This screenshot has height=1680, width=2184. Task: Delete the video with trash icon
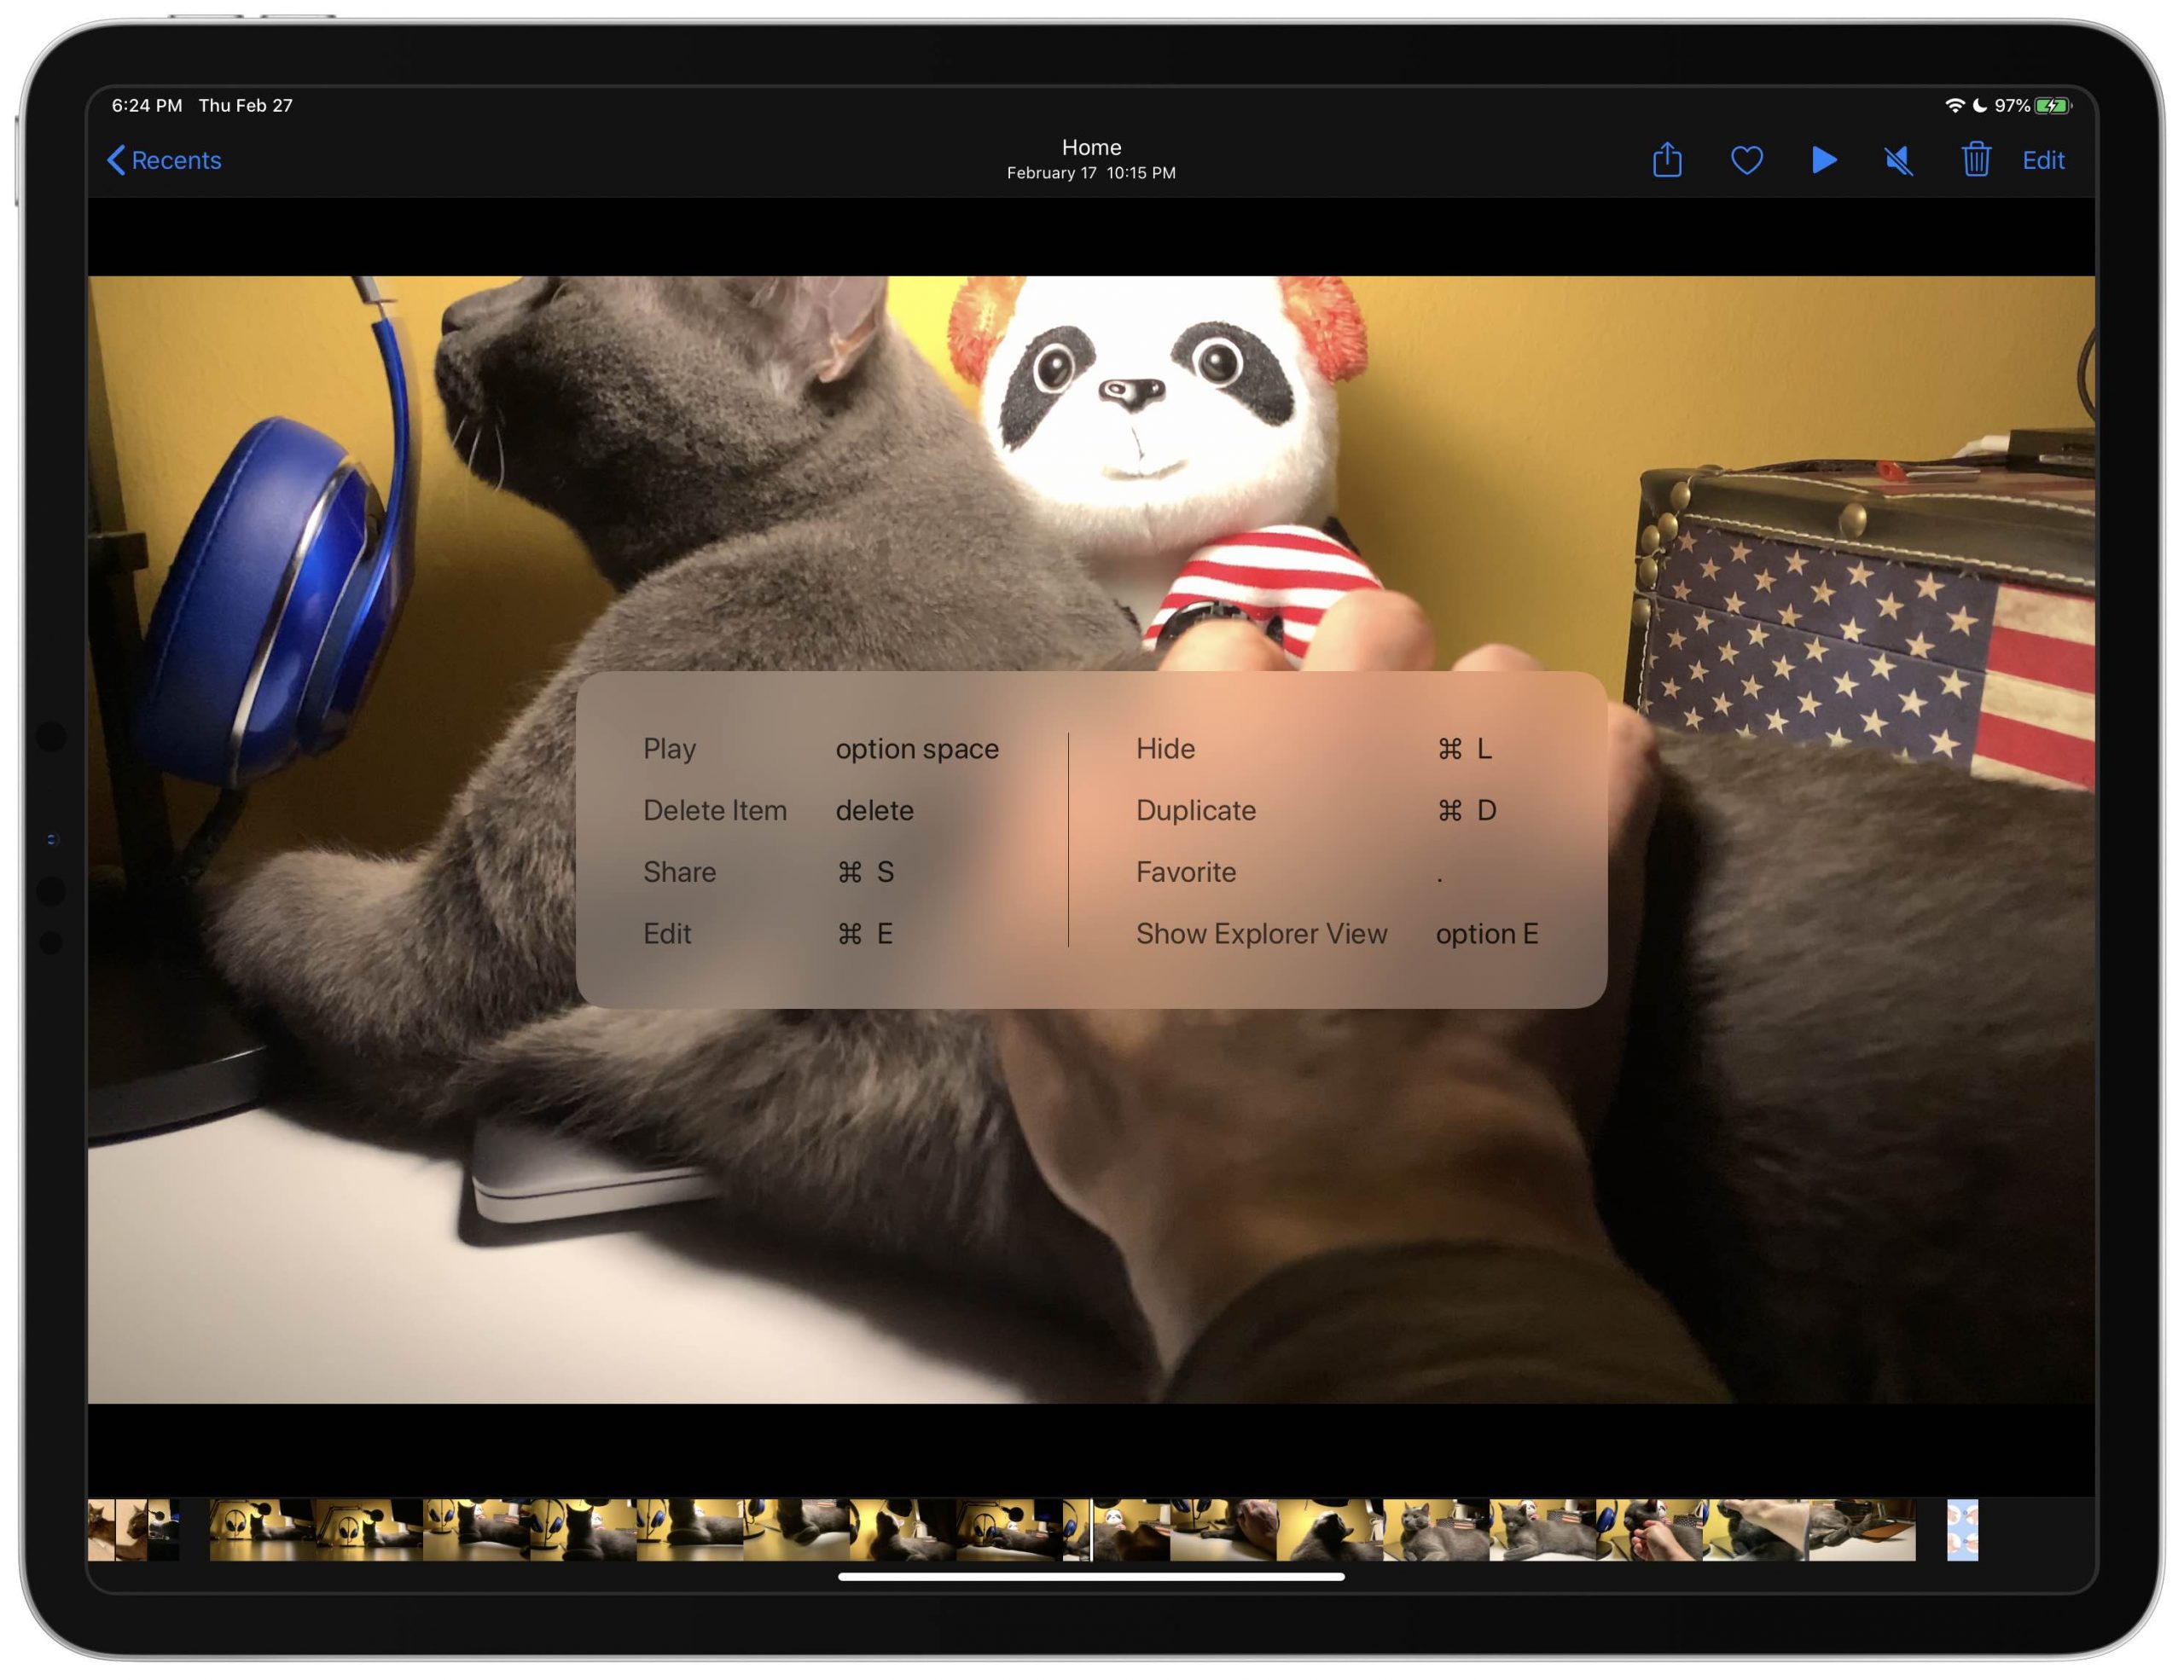1975,160
